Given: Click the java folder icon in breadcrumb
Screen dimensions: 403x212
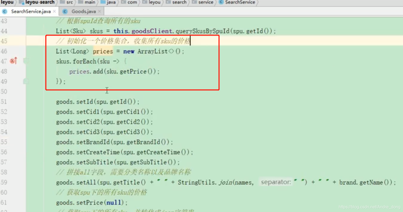Looking at the screenshot, I should (x=103, y=2).
